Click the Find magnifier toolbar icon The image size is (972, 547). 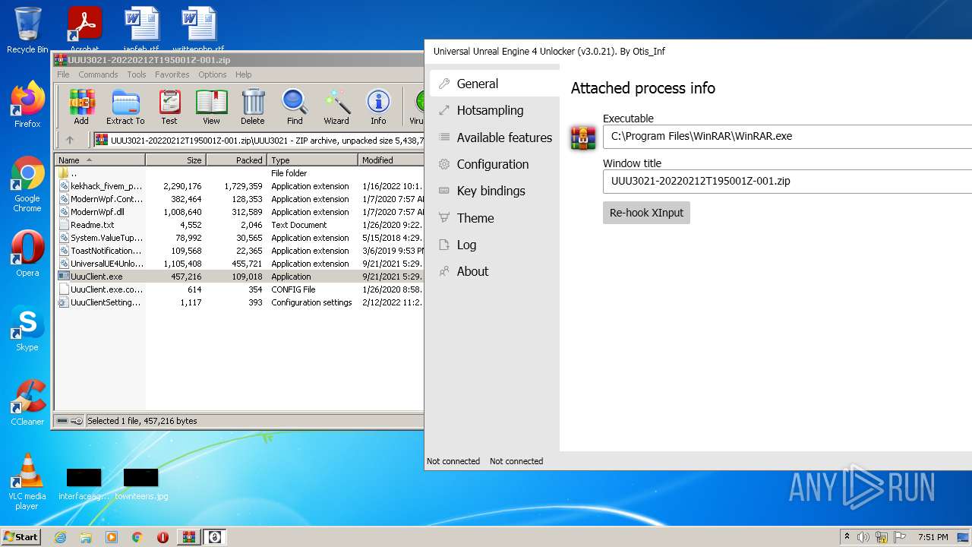click(x=295, y=106)
